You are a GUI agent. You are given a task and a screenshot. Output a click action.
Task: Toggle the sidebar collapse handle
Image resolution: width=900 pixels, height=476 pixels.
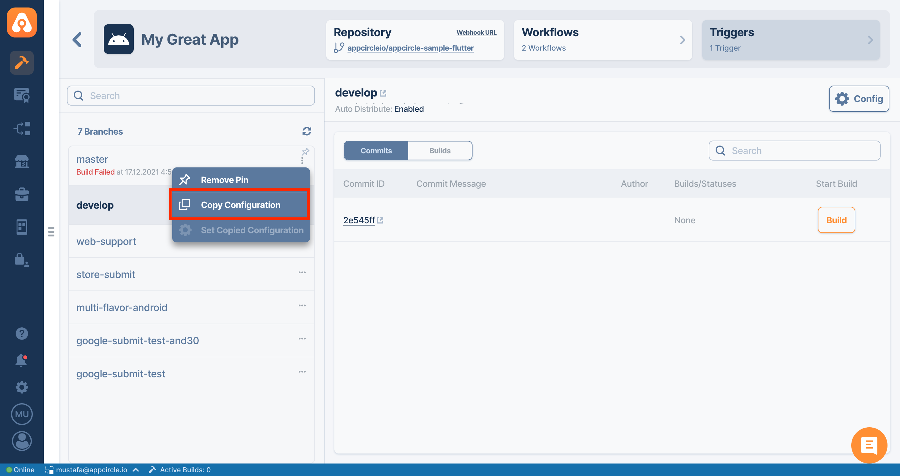click(x=51, y=231)
